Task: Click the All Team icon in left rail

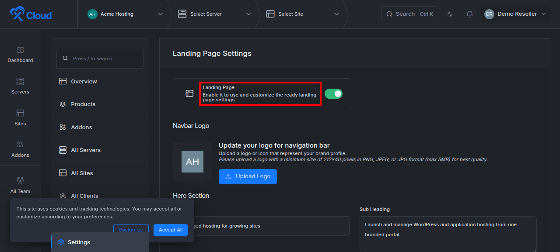Action: [x=20, y=180]
